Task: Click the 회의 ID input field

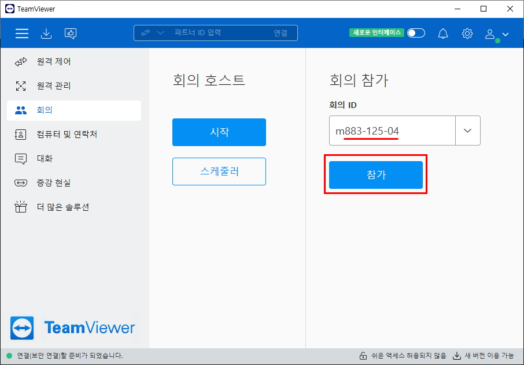Action: pos(392,131)
